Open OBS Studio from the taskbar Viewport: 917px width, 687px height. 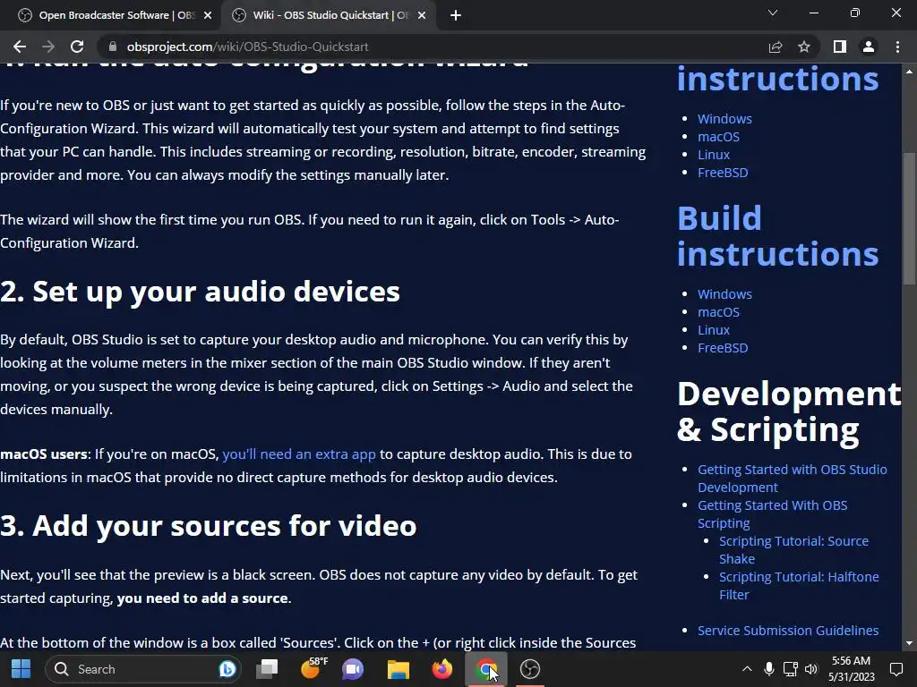(530, 669)
